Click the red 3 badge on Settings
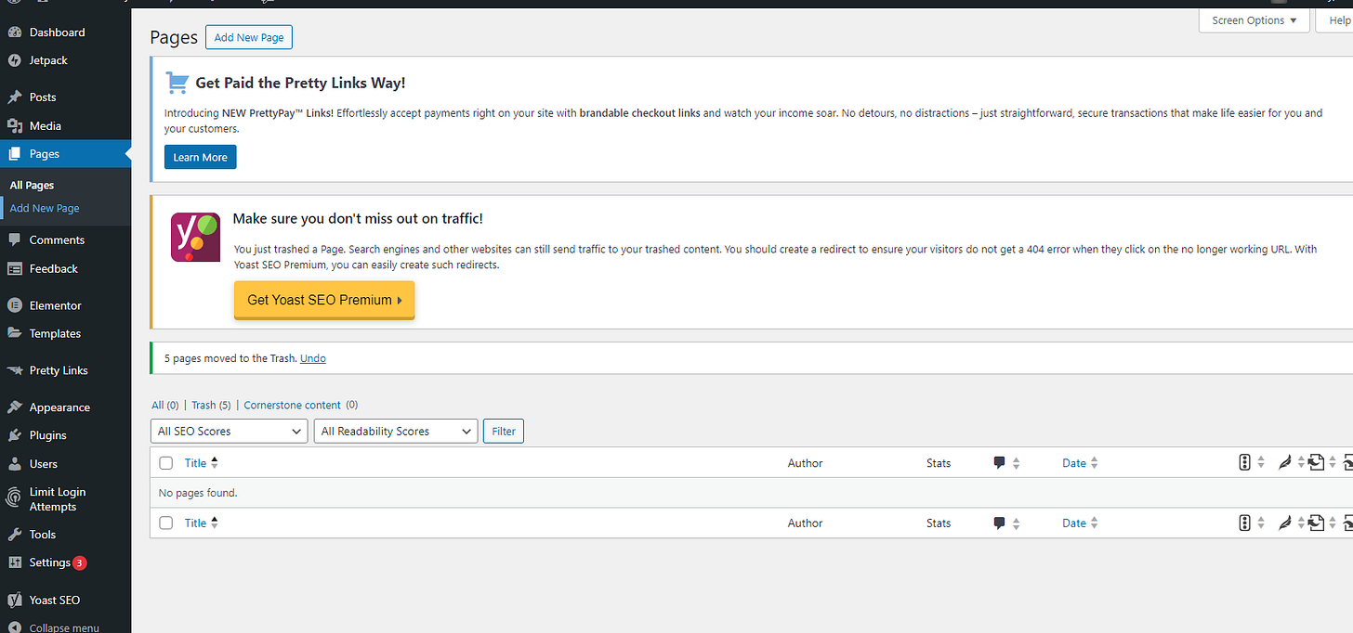 pyautogui.click(x=80, y=563)
